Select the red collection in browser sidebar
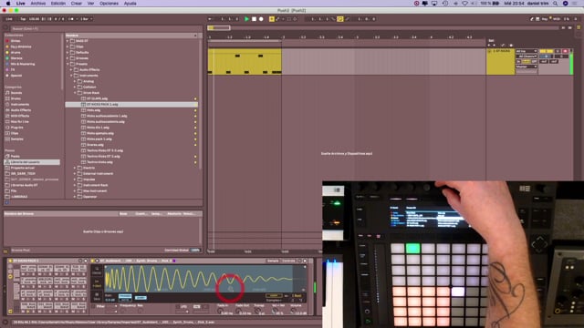The image size is (584, 328). [16, 41]
